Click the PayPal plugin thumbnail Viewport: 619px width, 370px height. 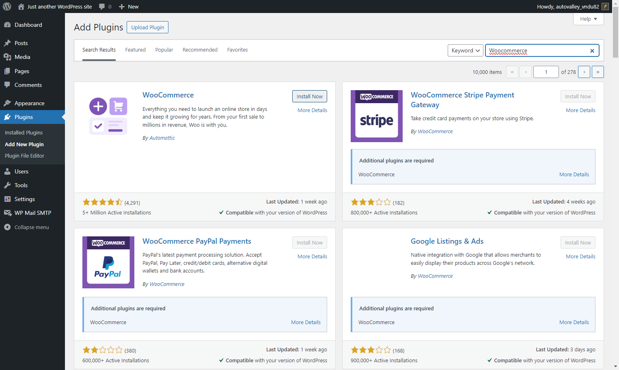(x=108, y=262)
